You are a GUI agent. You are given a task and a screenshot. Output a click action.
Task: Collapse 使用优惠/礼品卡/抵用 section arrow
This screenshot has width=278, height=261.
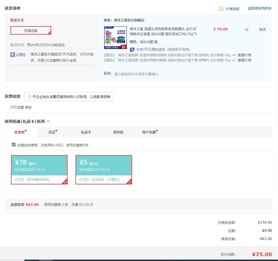point(48,121)
